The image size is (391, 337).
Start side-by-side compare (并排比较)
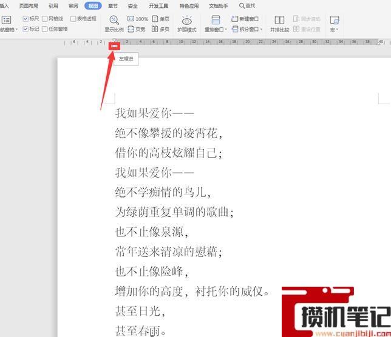[279, 24]
